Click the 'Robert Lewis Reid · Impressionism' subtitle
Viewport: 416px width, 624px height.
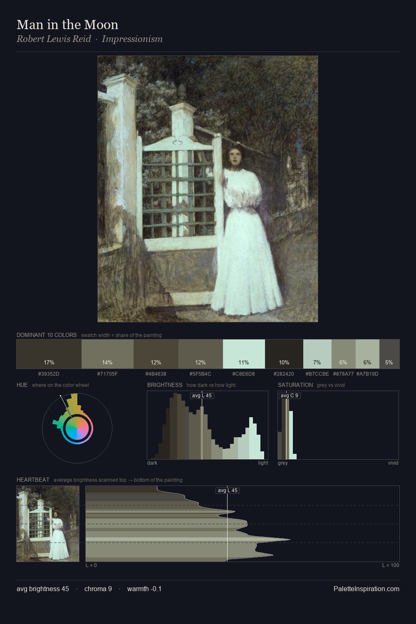89,39
